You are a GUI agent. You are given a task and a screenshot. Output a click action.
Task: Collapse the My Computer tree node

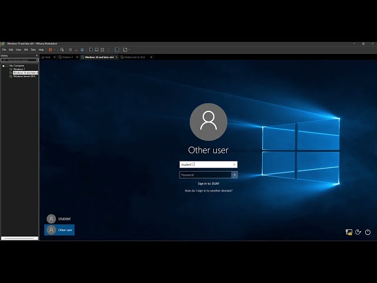pyautogui.click(x=4, y=65)
